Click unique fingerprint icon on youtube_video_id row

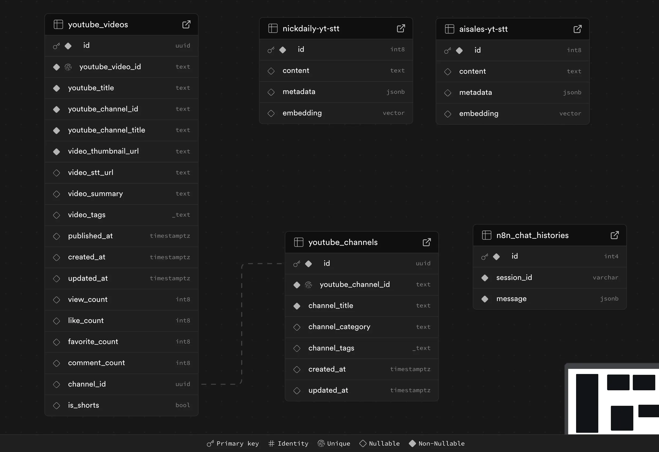[68, 67]
